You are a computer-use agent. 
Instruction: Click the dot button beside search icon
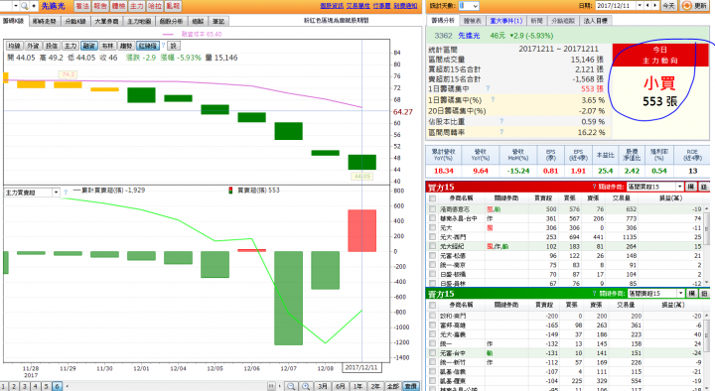click(x=34, y=6)
